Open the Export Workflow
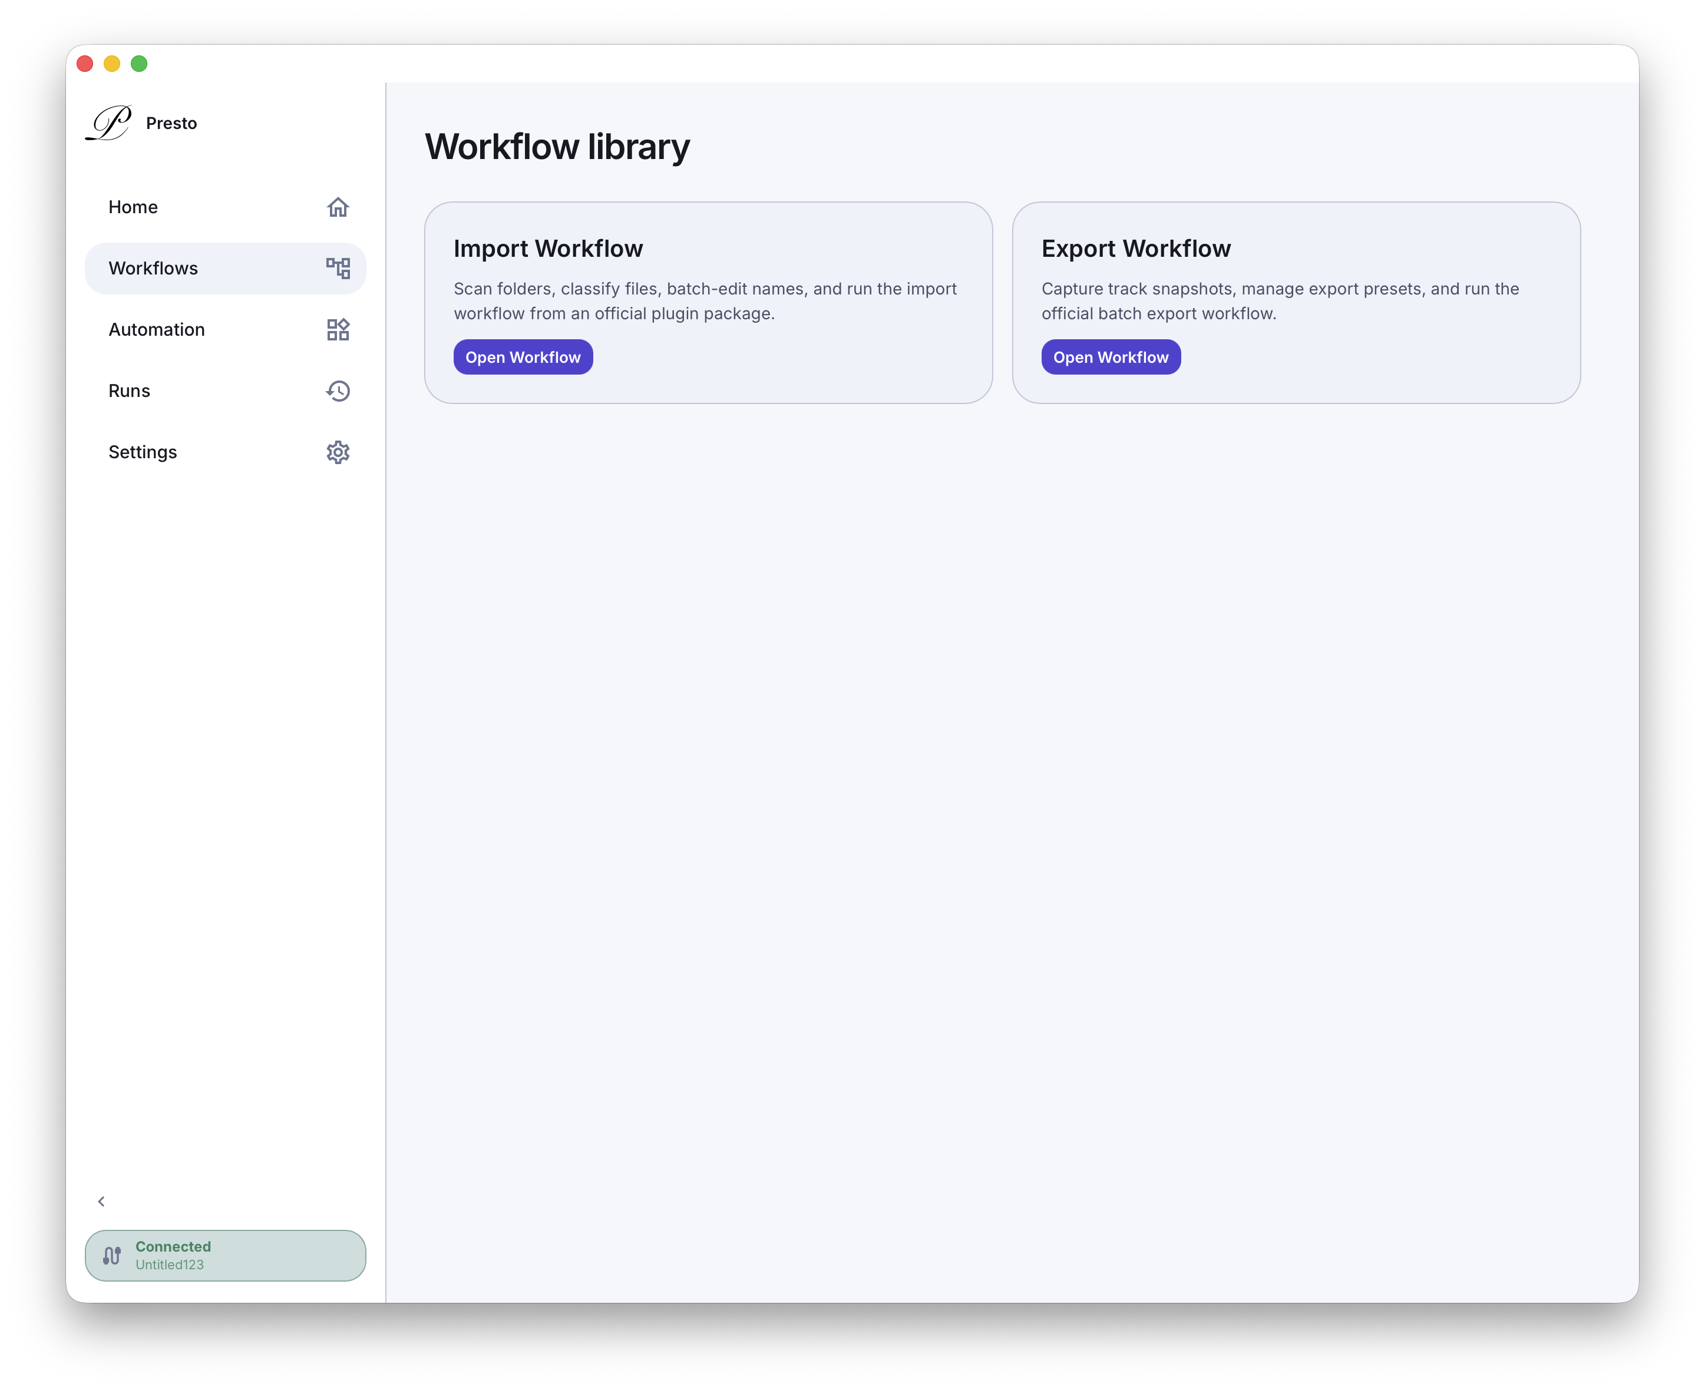 click(1111, 356)
